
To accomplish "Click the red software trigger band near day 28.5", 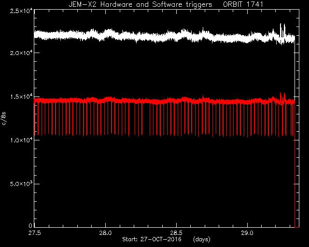I will click(176, 100).
